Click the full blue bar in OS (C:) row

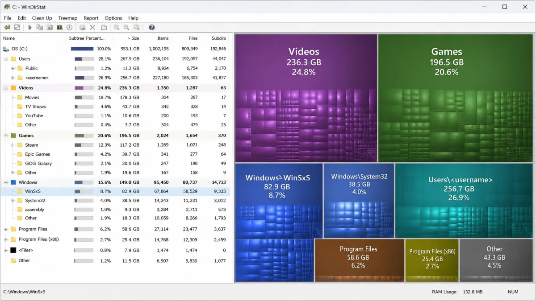(82, 49)
